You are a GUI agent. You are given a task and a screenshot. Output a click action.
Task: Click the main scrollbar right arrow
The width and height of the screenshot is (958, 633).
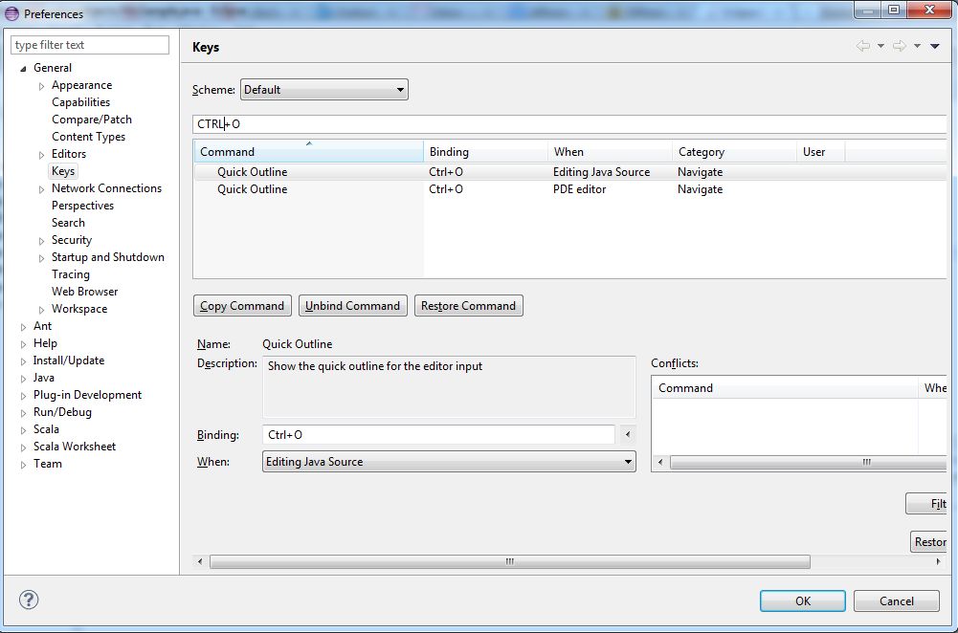939,561
